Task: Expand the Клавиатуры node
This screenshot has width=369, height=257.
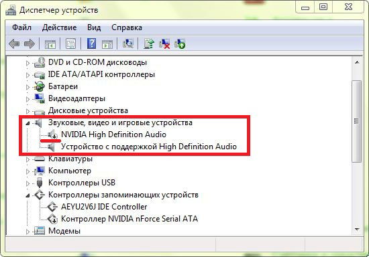Action: pyautogui.click(x=28, y=159)
